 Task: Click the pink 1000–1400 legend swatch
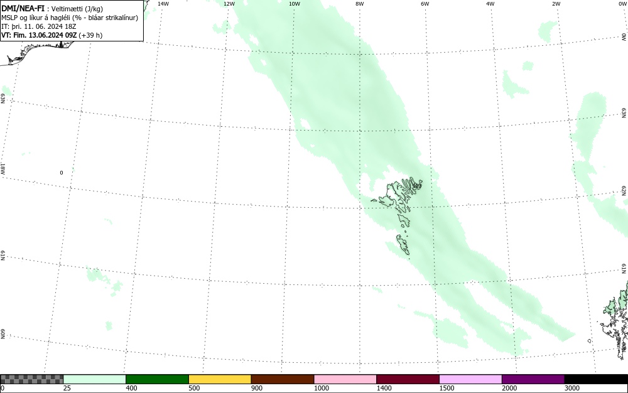[x=345, y=379]
